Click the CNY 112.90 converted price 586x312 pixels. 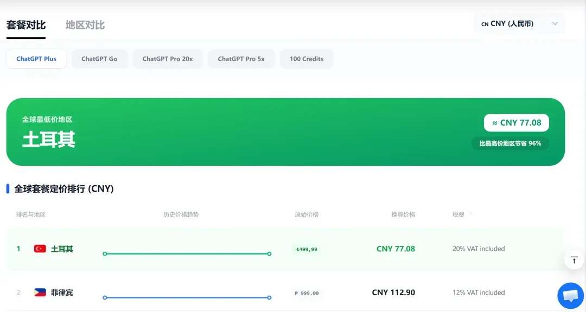(x=393, y=292)
